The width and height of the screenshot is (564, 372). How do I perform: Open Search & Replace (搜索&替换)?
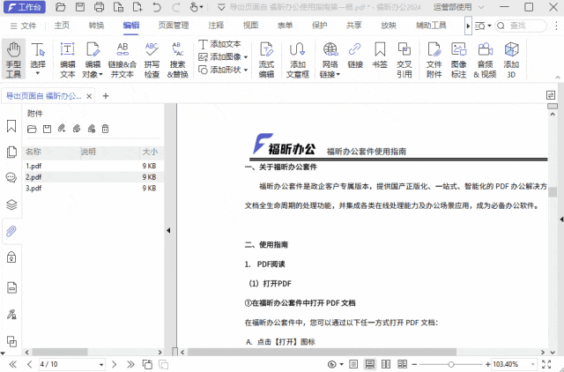click(178, 59)
